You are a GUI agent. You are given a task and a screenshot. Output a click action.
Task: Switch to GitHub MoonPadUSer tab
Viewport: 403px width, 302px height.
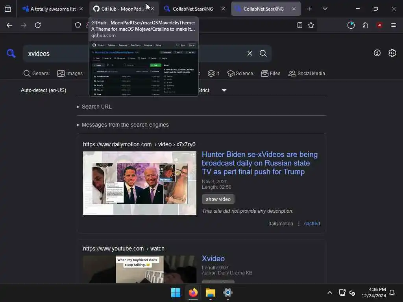click(120, 9)
